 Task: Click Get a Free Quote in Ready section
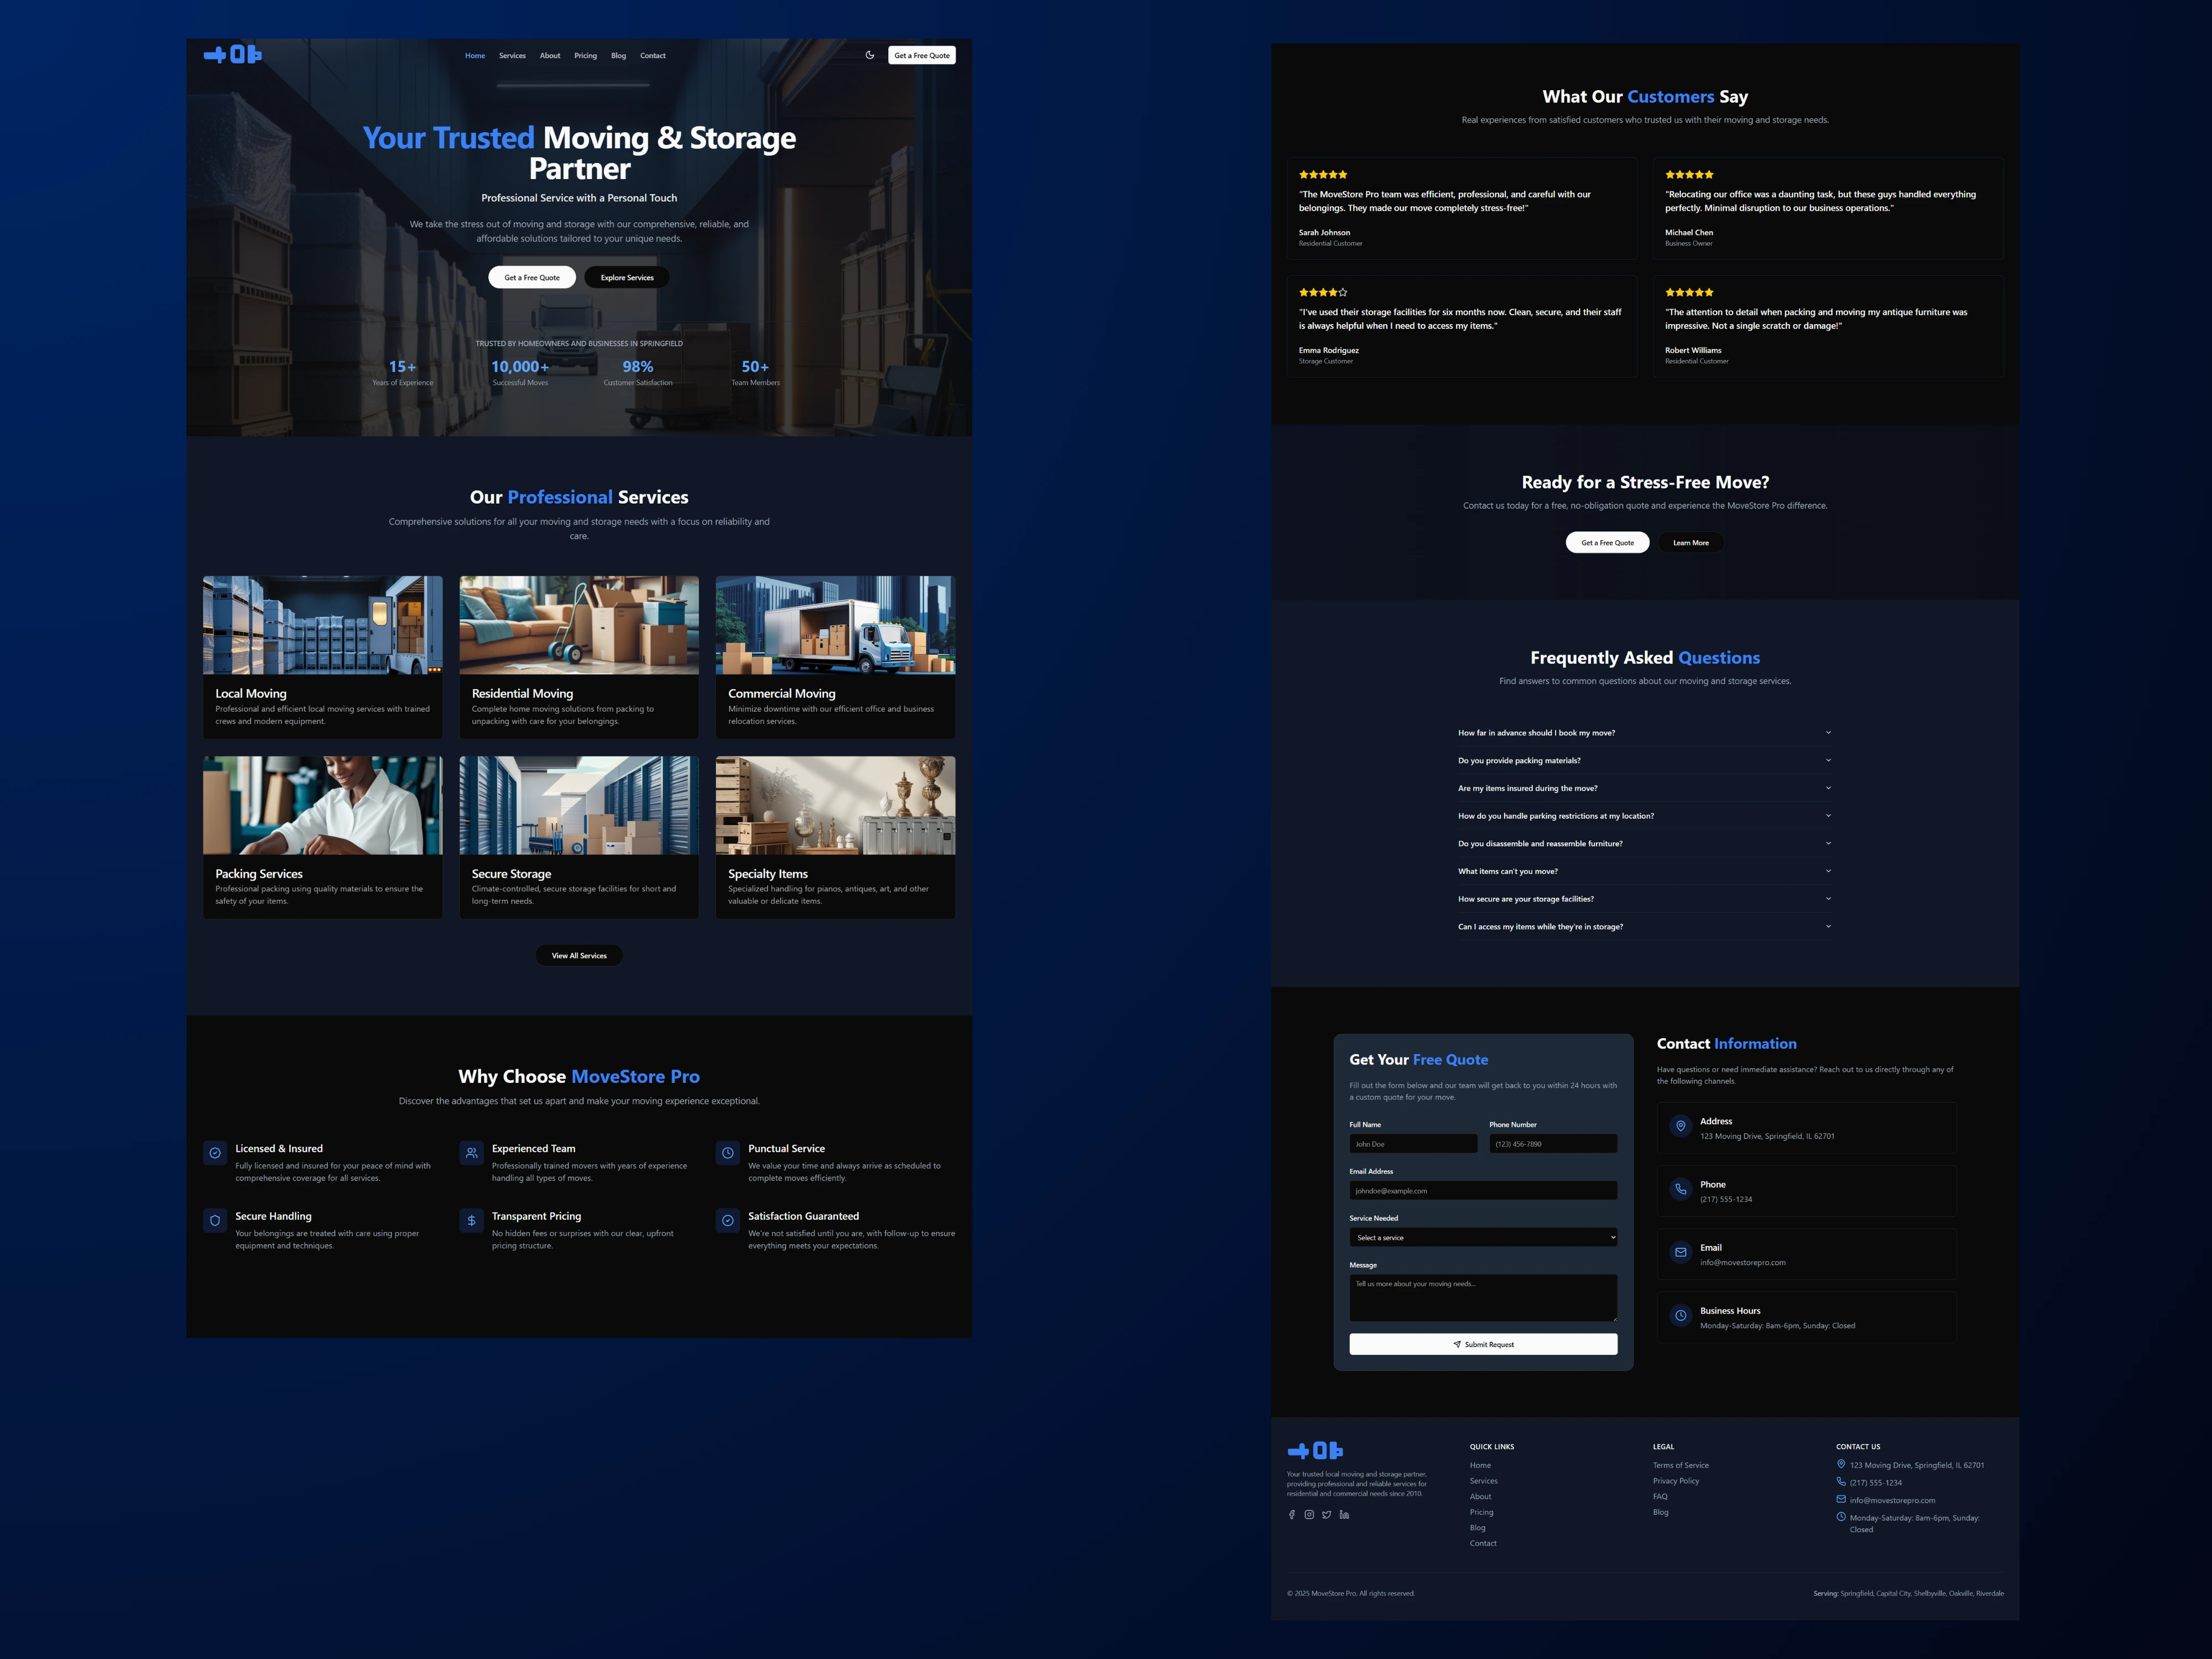coord(1608,543)
